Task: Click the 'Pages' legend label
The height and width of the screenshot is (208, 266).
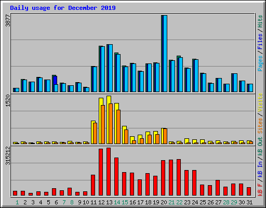Action: (x=260, y=63)
